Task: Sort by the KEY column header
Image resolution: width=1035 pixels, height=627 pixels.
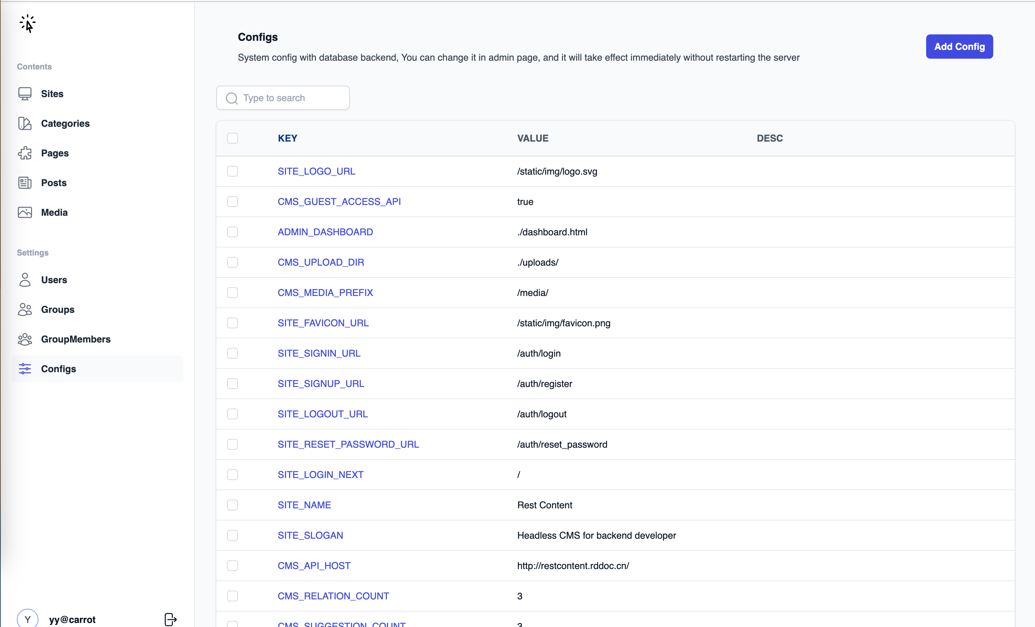Action: coord(287,138)
